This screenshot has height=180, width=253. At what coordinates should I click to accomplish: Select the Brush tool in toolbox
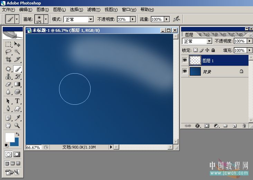click(17, 69)
